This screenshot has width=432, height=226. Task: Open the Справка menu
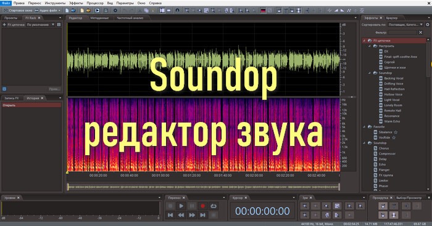tap(155, 3)
